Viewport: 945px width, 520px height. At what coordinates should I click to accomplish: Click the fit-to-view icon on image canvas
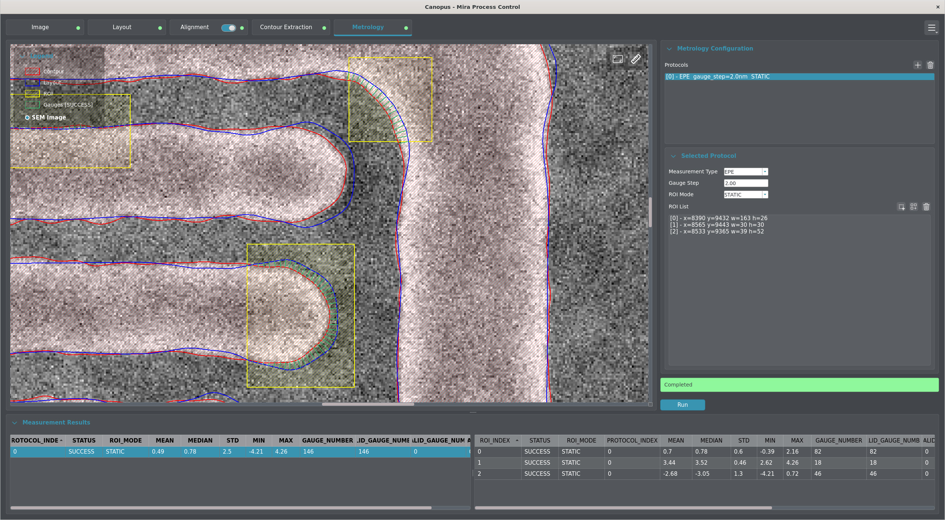[618, 59]
